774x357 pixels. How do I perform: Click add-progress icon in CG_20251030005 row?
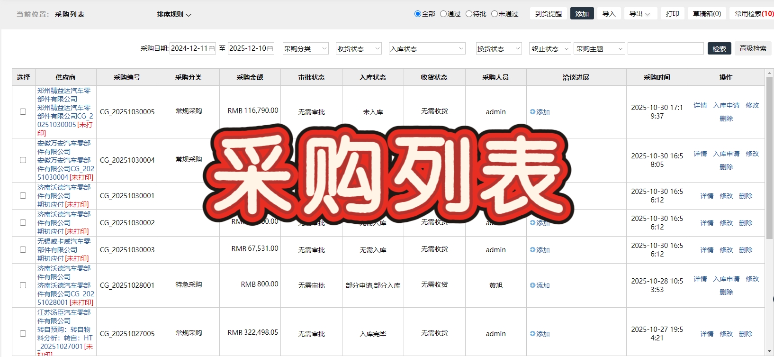[x=532, y=112]
